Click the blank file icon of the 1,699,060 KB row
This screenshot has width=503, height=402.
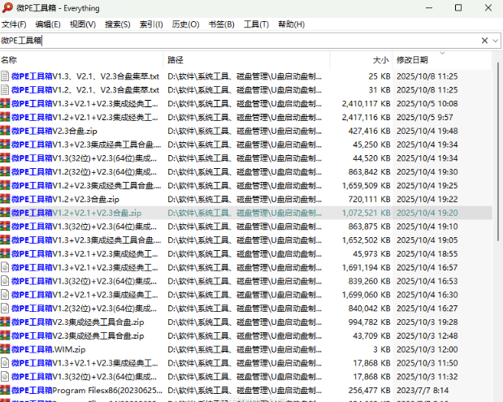pyautogui.click(x=5, y=295)
